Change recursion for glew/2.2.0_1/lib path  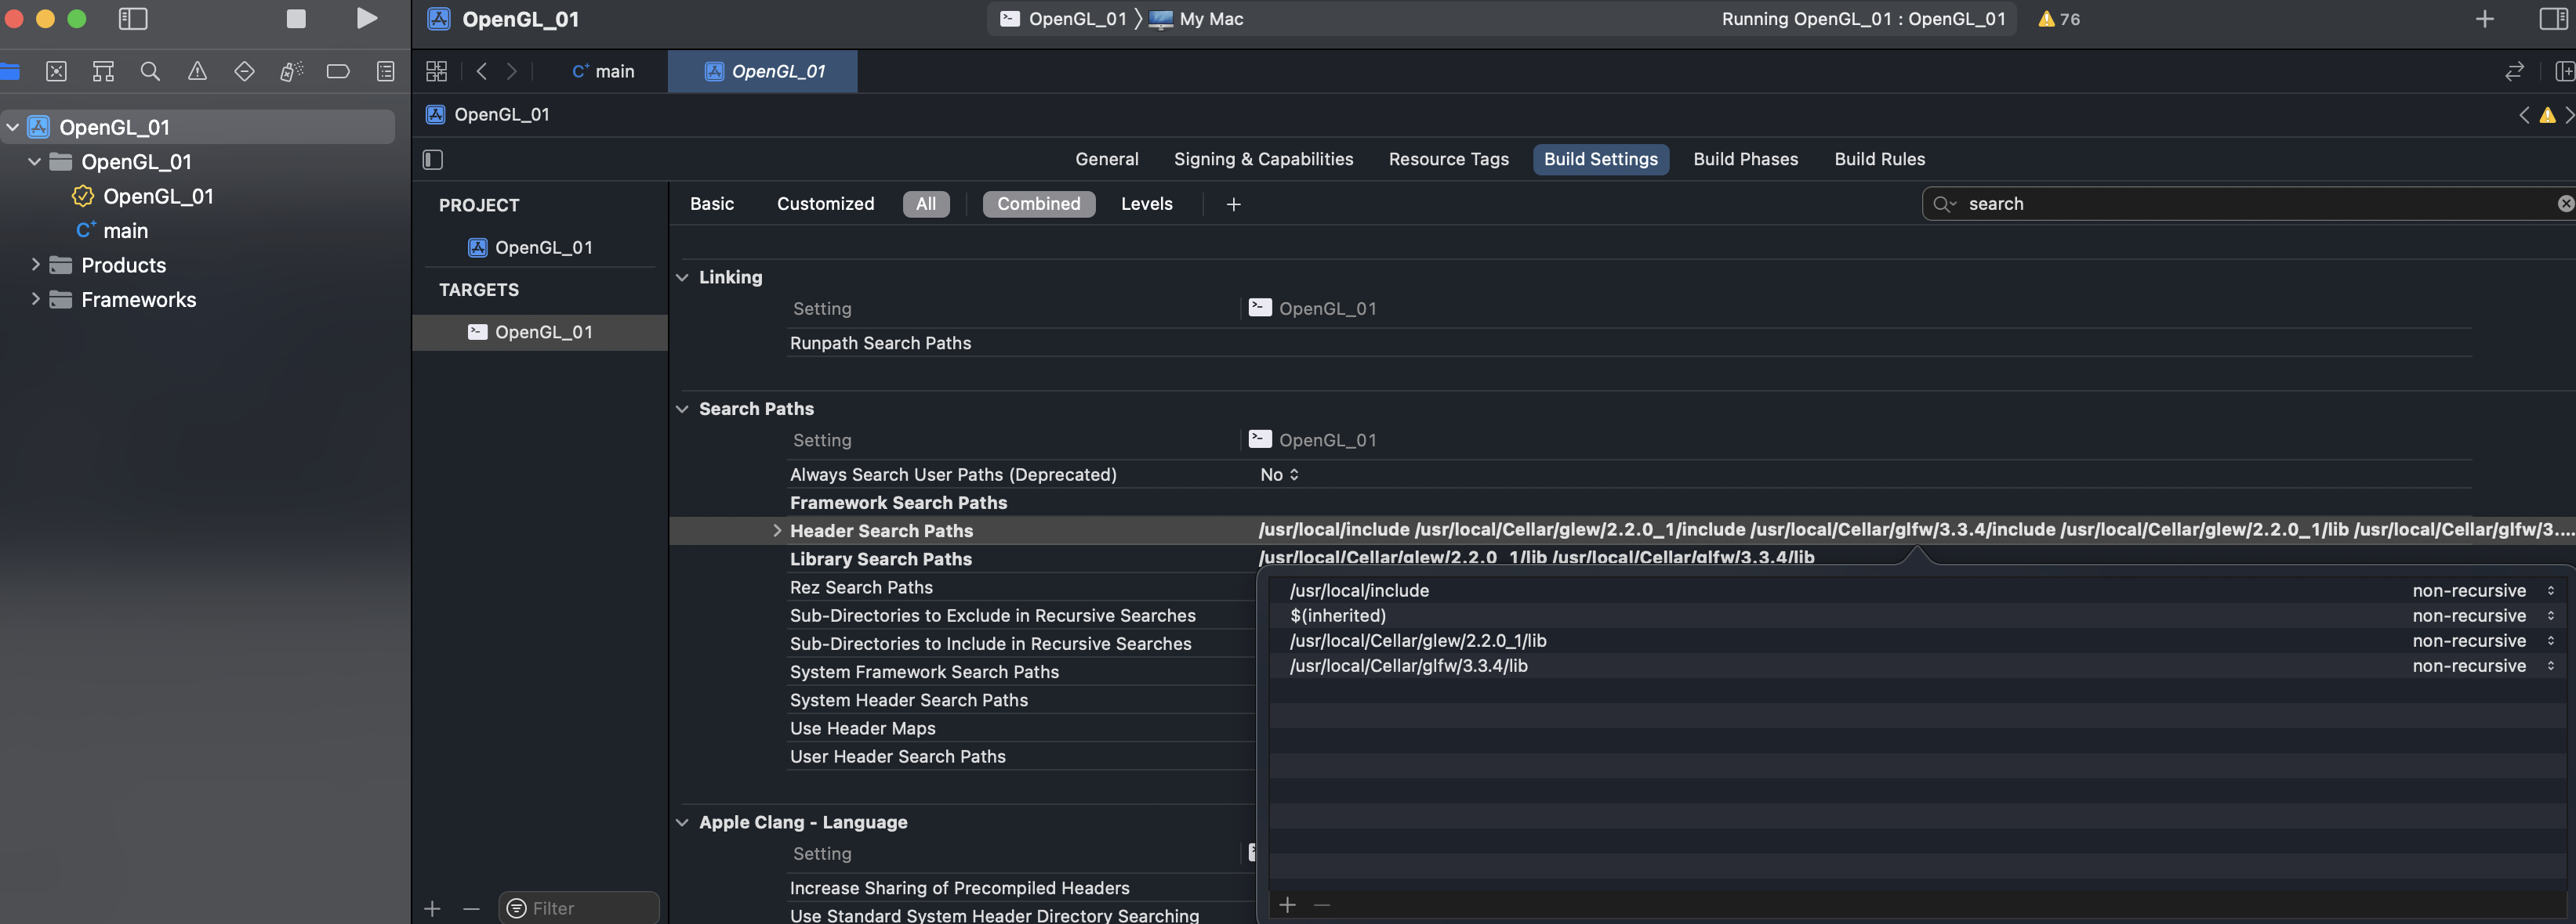pos(2484,641)
